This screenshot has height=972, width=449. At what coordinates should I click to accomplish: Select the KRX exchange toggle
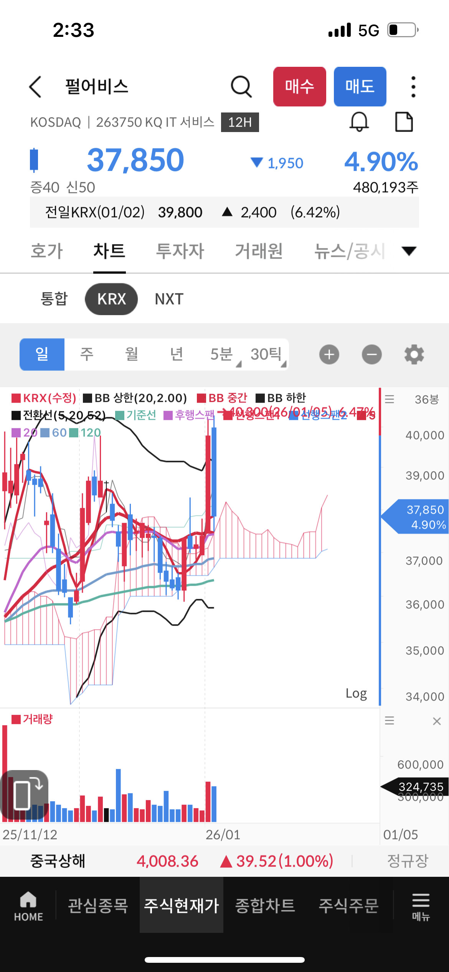[111, 299]
